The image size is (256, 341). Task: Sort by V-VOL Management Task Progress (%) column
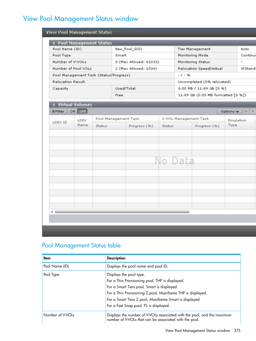coord(208,126)
